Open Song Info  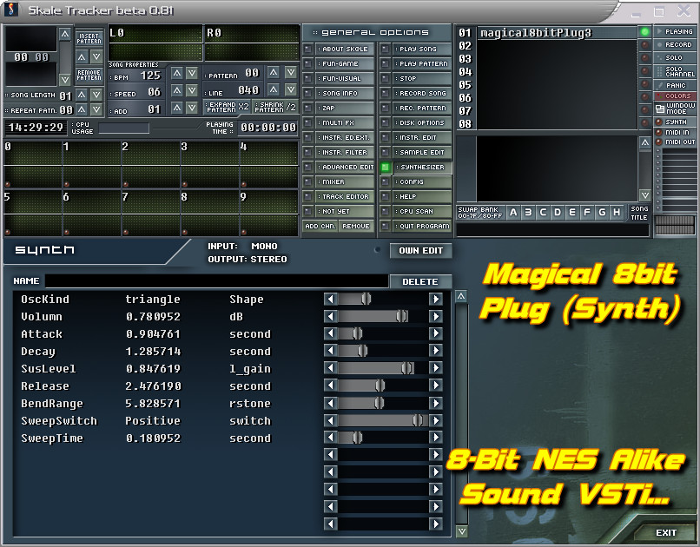(345, 93)
